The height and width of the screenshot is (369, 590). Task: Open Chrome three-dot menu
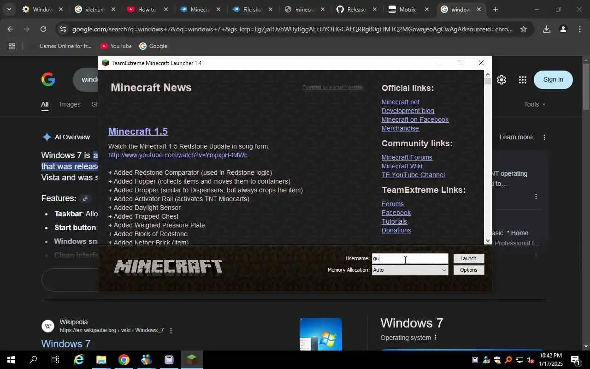tap(580, 29)
